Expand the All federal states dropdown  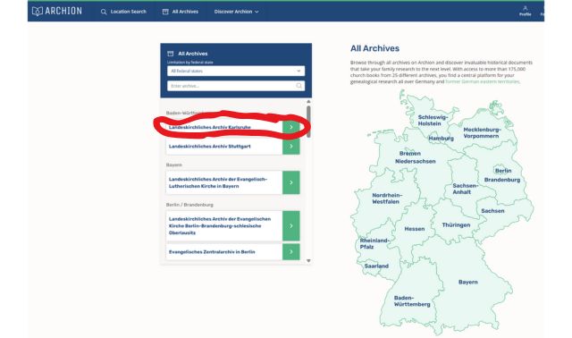pyautogui.click(x=236, y=71)
